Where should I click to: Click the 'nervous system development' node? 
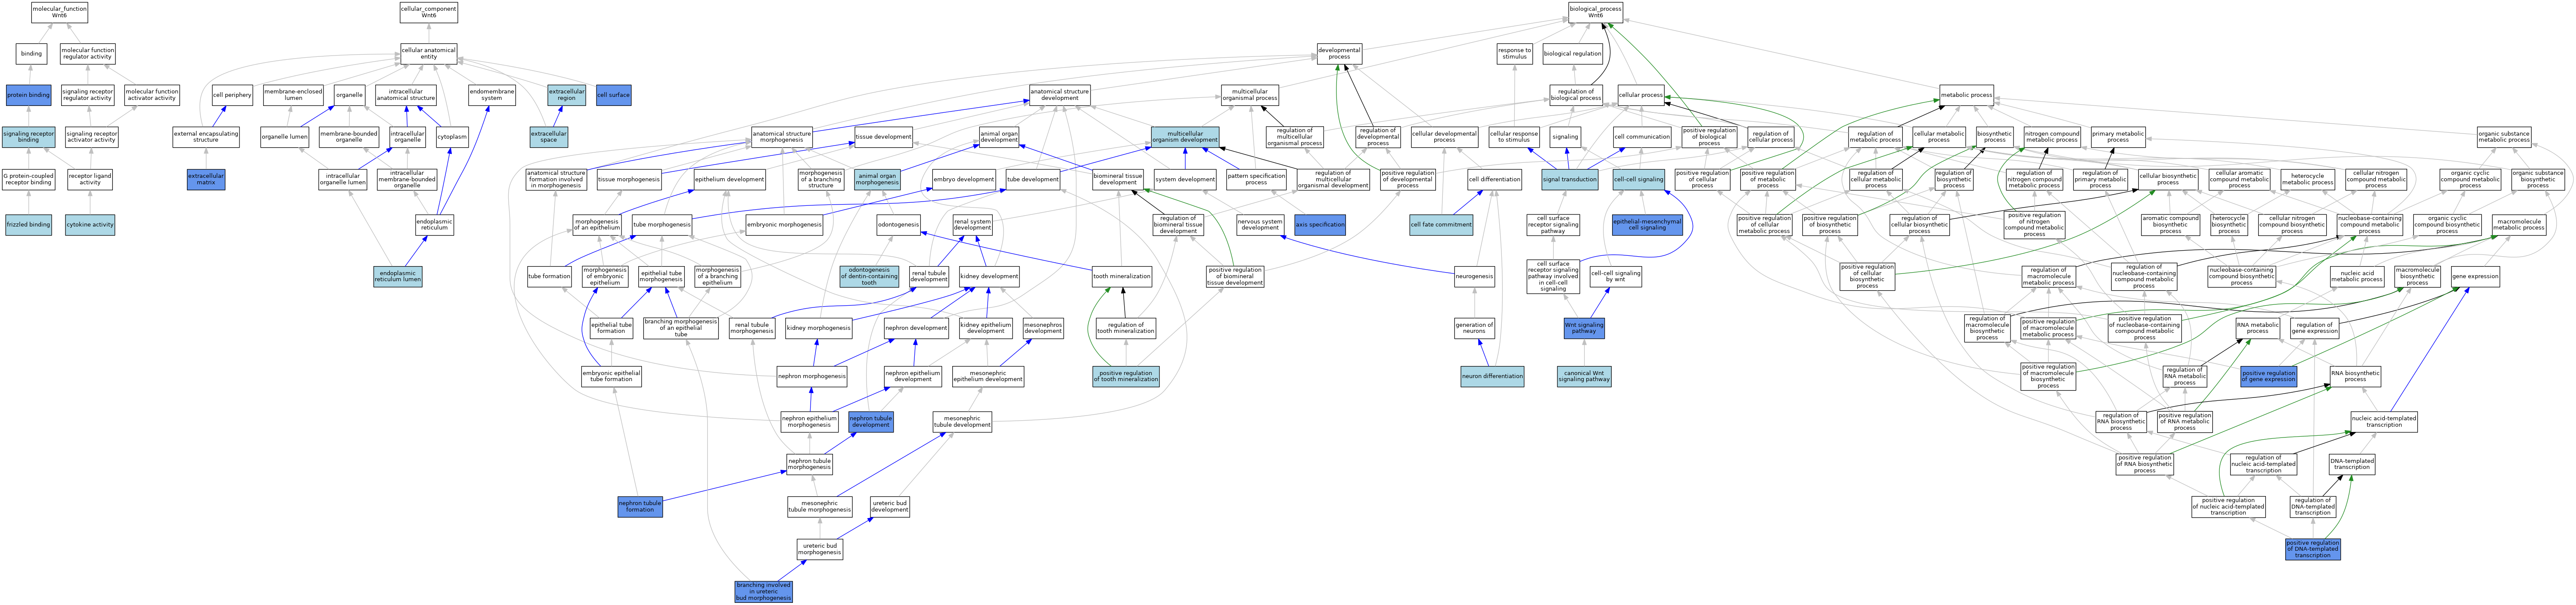tap(1260, 225)
